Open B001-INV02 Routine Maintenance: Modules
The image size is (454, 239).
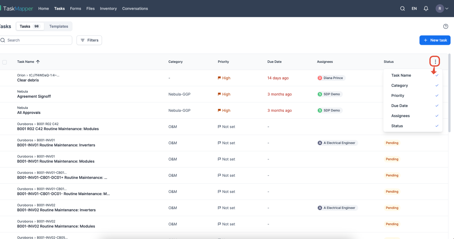(x=56, y=226)
